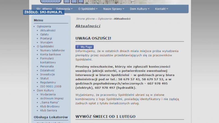
Task: Open Nasze Sprawy in top navigation
Action: point(113,9)
